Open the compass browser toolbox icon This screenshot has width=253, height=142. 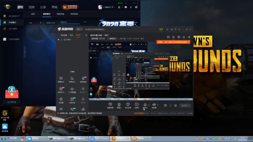click(61, 101)
